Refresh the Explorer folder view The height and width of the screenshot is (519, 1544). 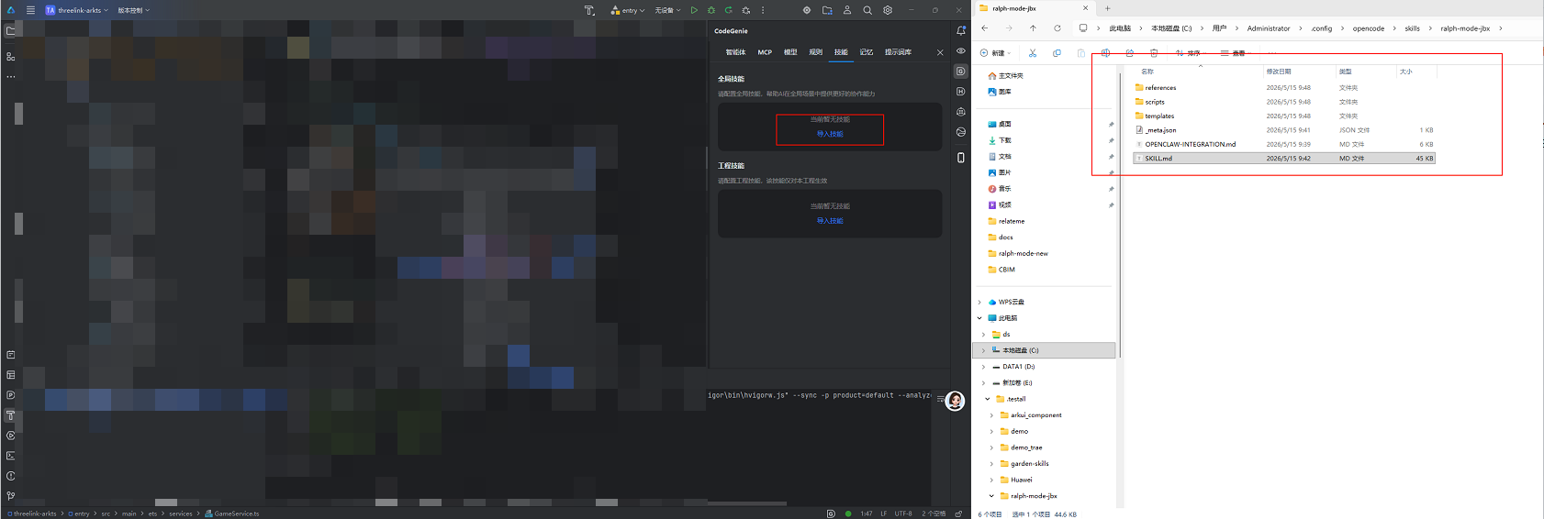[x=1057, y=28]
